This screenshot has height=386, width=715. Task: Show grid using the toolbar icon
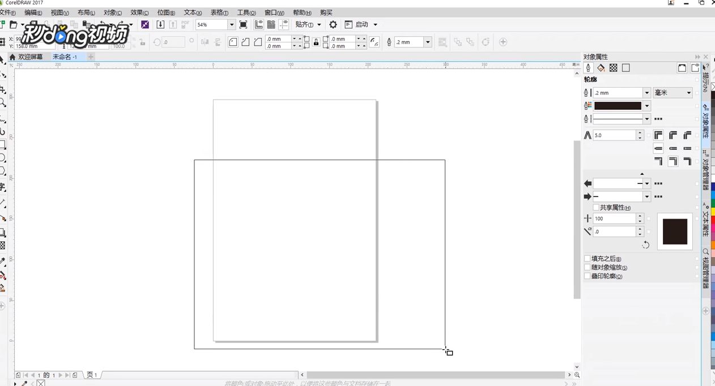pos(271,24)
